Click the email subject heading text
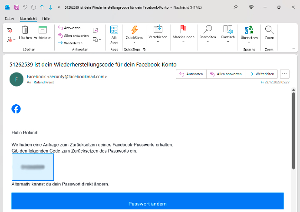The width and height of the screenshot is (300, 212). click(93, 65)
